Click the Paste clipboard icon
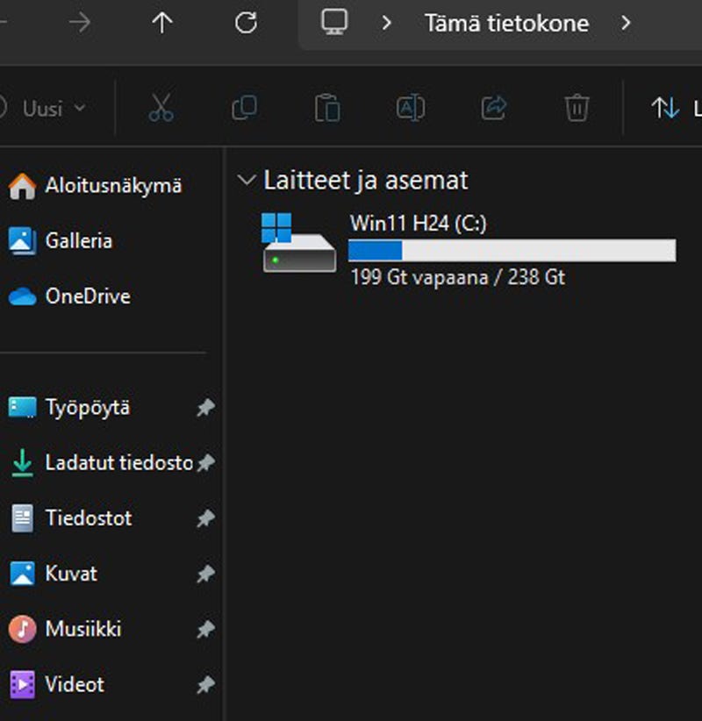The width and height of the screenshot is (702, 721). (x=327, y=108)
